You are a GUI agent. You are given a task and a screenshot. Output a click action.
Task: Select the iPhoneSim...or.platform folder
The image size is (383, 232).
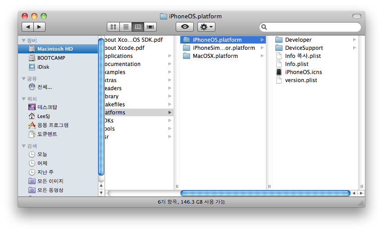click(223, 48)
